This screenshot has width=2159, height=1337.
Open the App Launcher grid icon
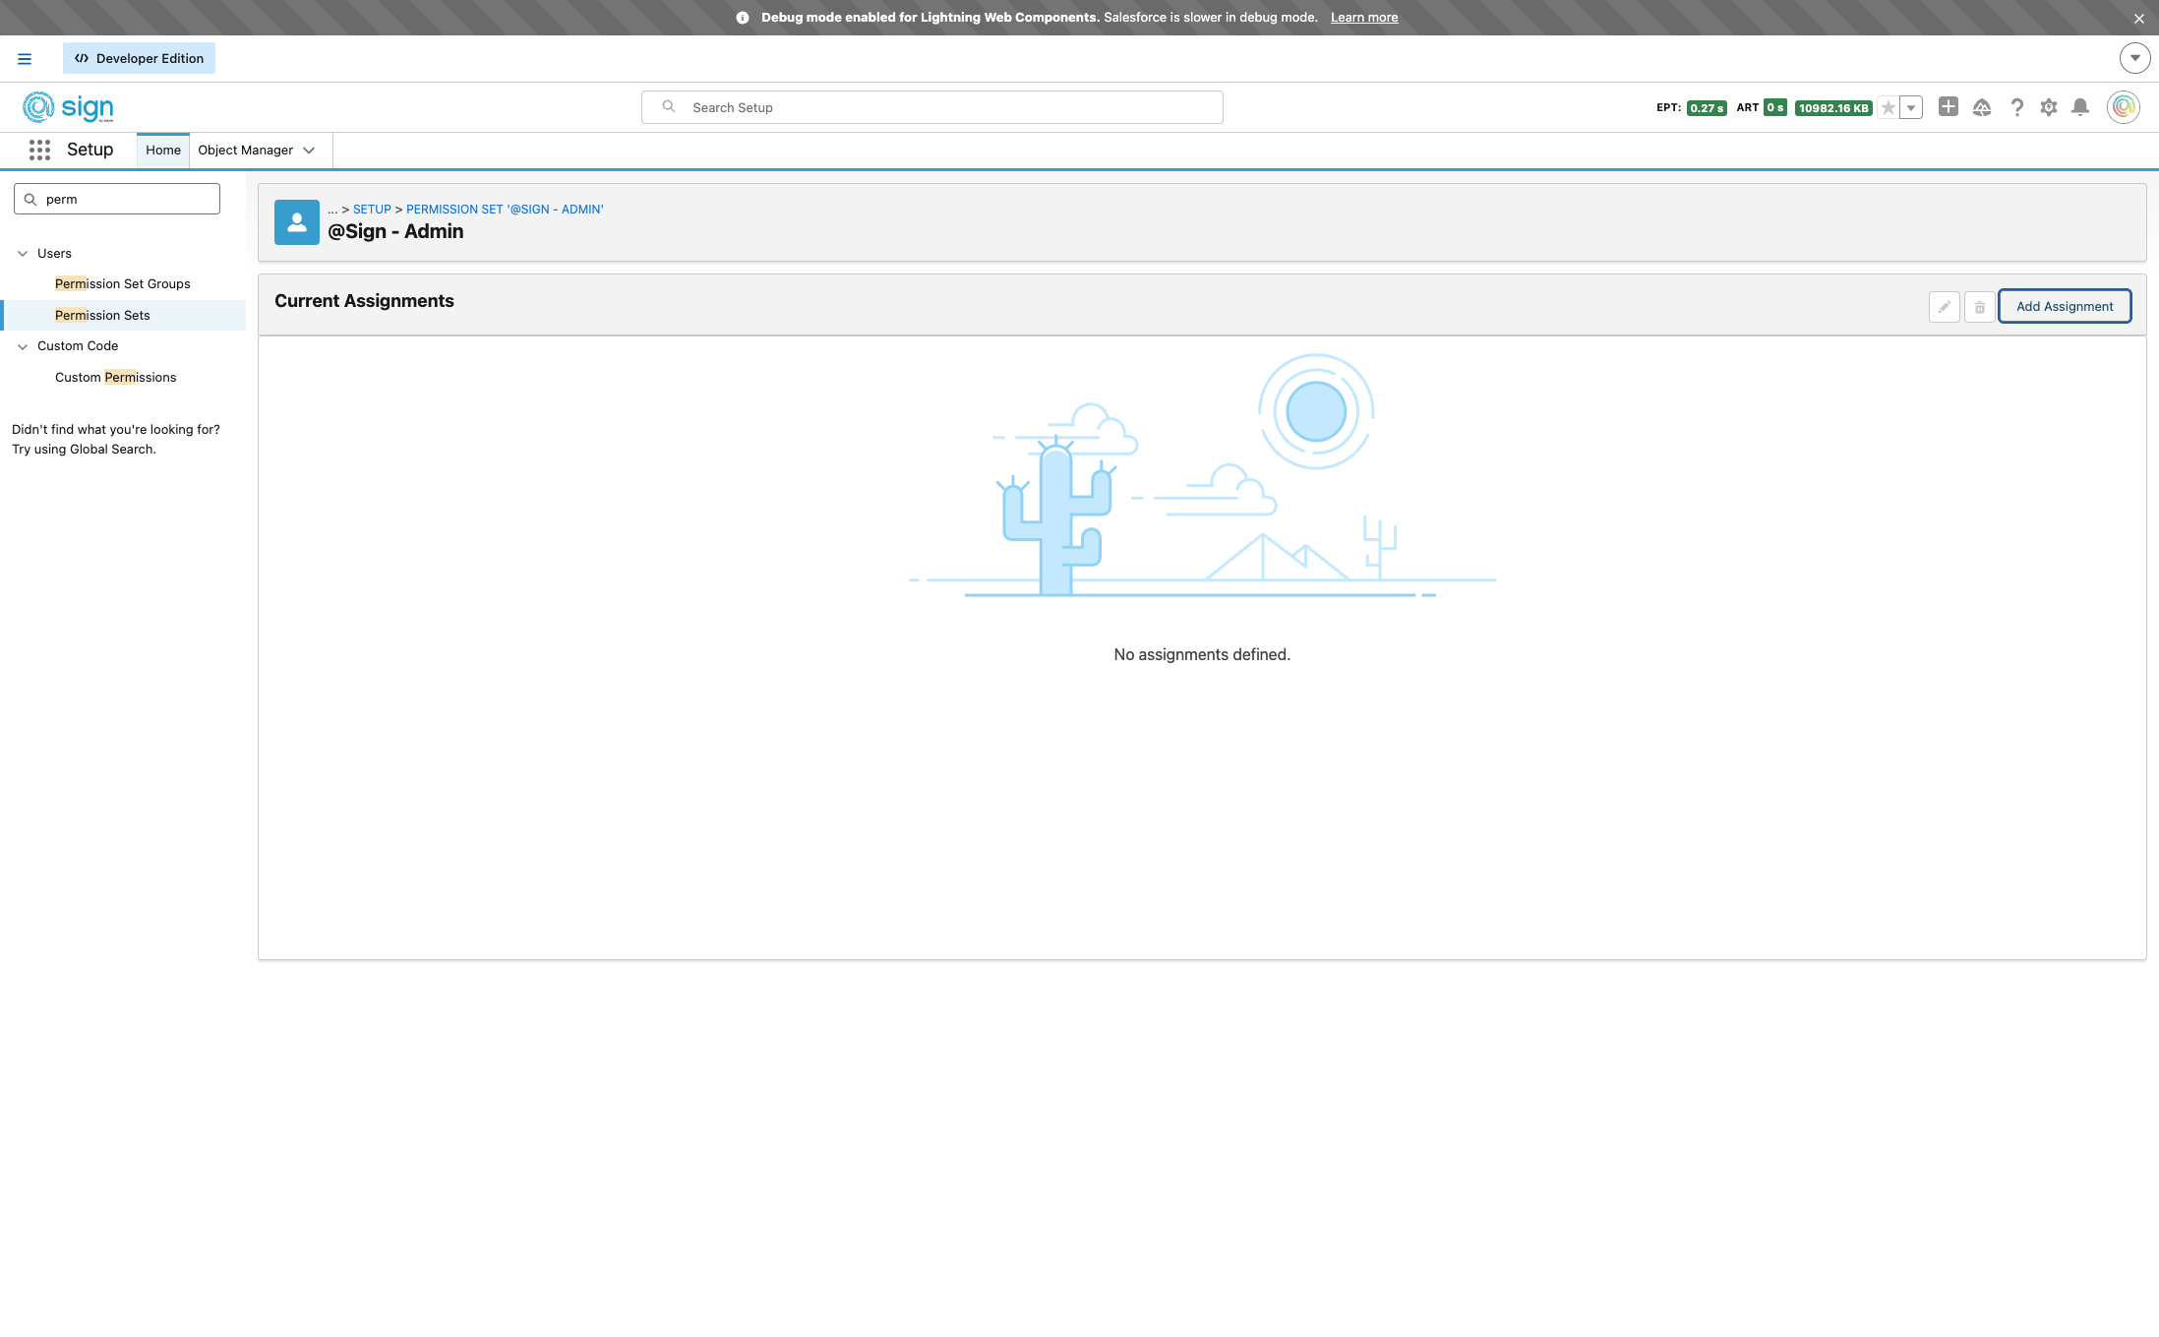(x=39, y=150)
